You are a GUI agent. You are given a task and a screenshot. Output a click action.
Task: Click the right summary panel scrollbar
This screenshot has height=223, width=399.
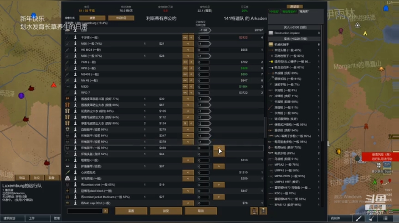pos(323,84)
